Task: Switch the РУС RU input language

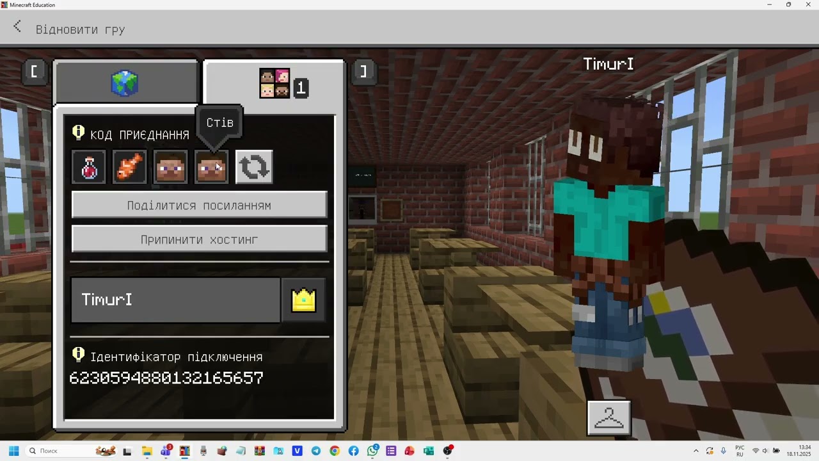Action: pos(740,451)
